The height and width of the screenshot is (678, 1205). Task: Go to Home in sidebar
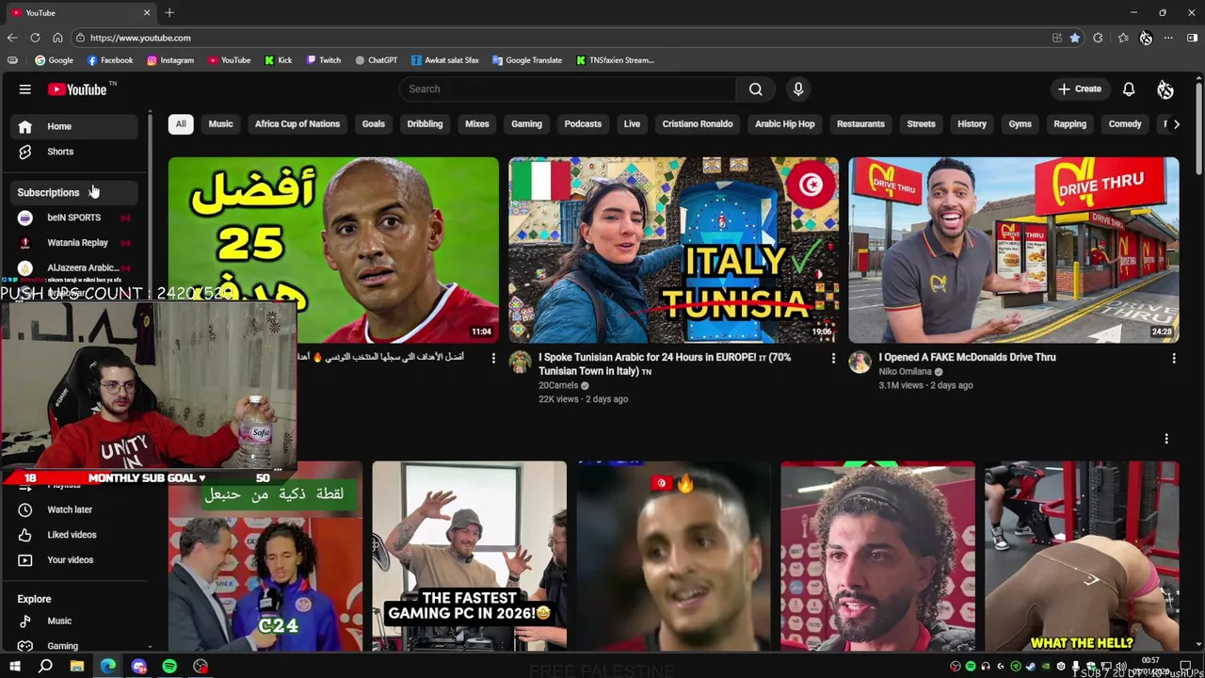coord(75,126)
